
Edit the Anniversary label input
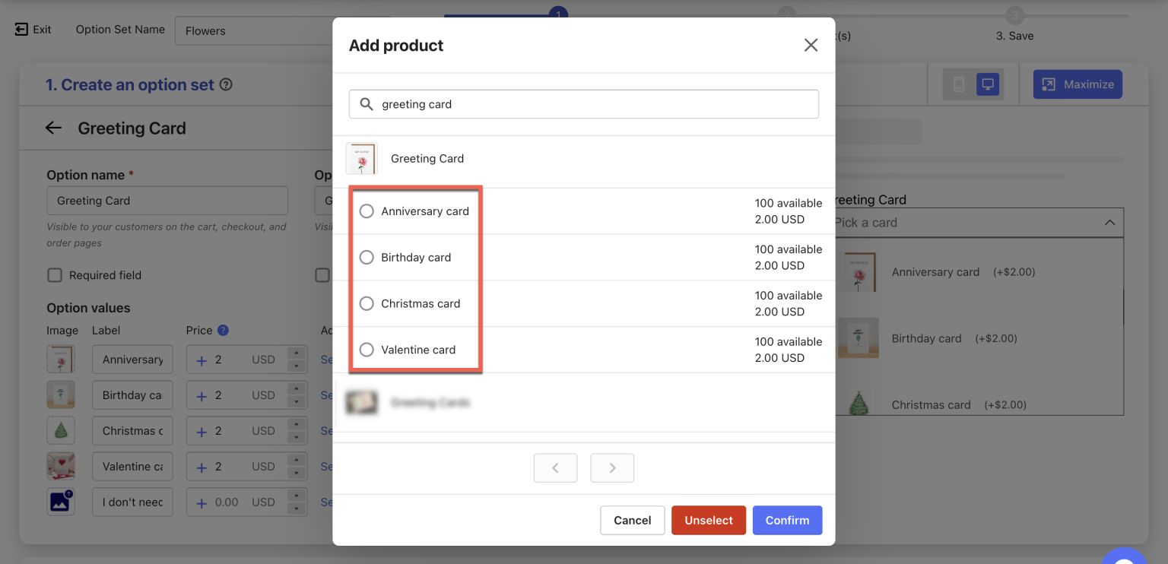[x=132, y=360]
